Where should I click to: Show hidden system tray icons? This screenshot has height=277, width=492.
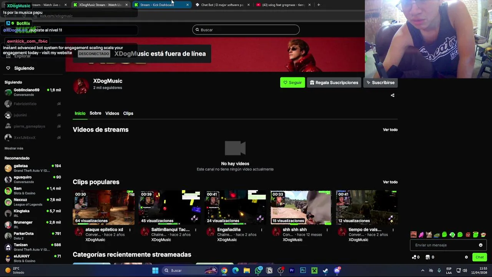pos(423,270)
